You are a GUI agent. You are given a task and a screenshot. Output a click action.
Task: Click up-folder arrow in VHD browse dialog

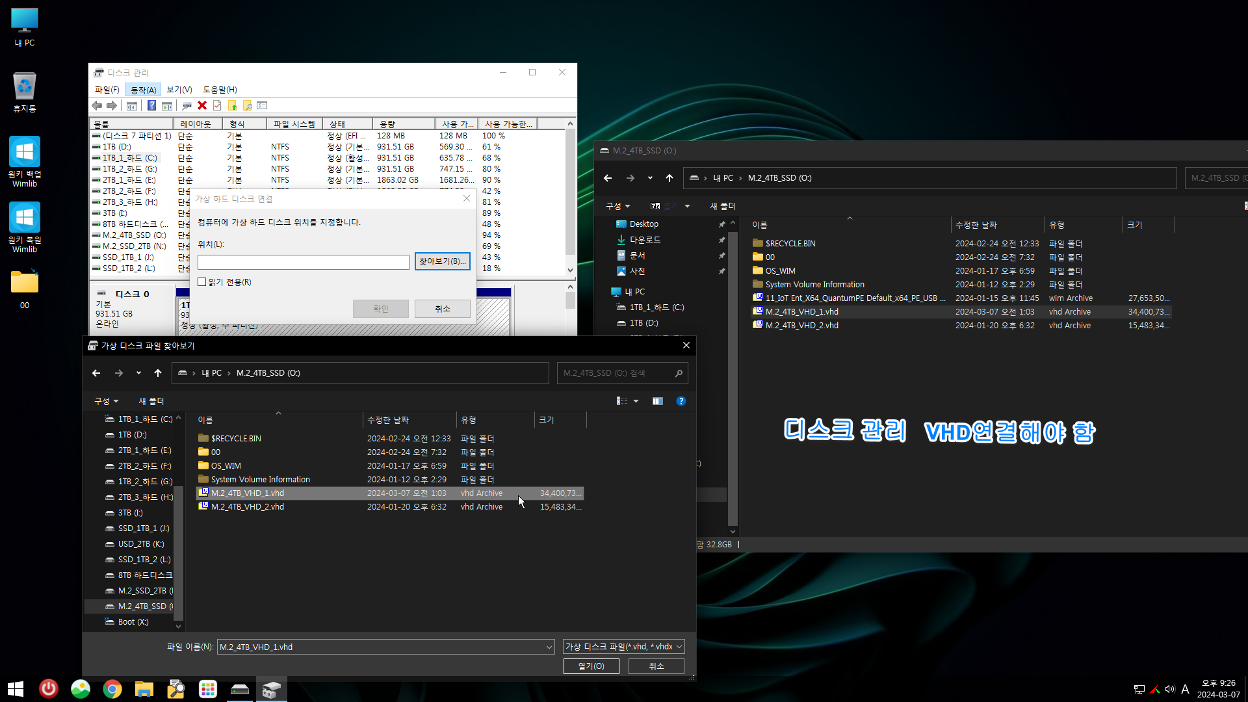(x=158, y=373)
